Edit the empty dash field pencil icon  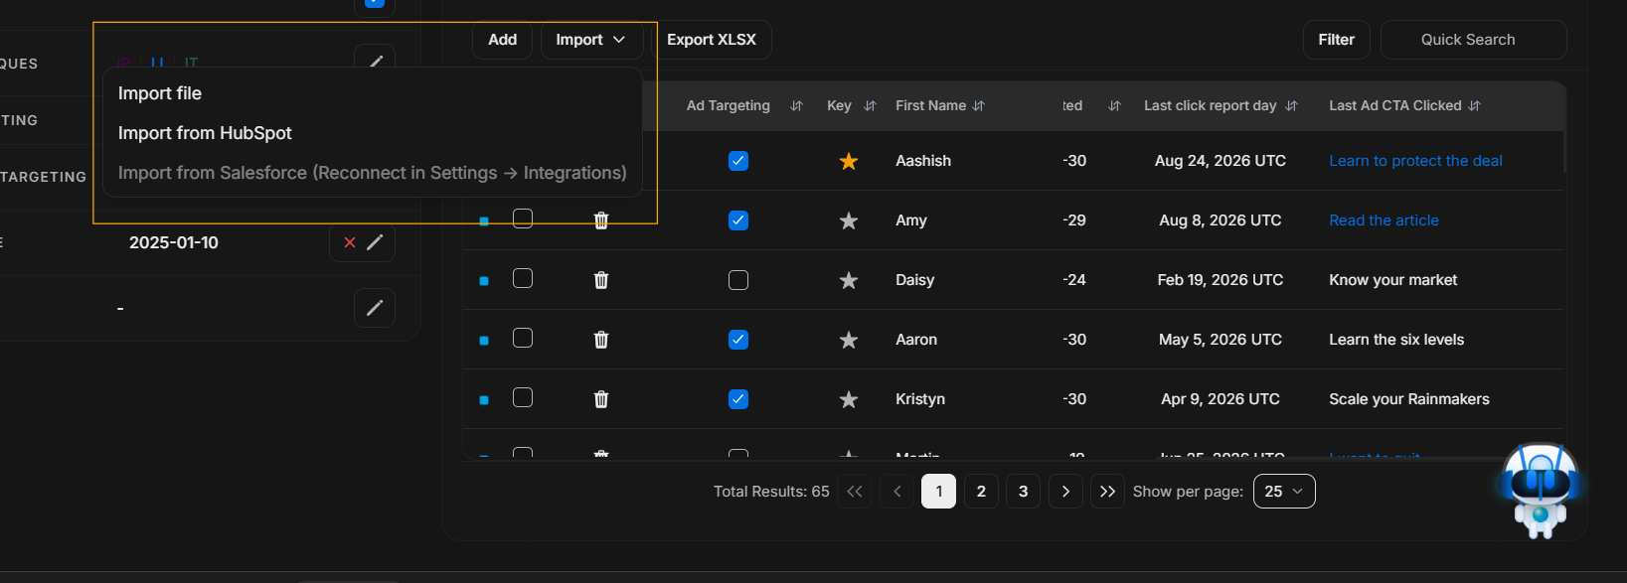tap(375, 308)
